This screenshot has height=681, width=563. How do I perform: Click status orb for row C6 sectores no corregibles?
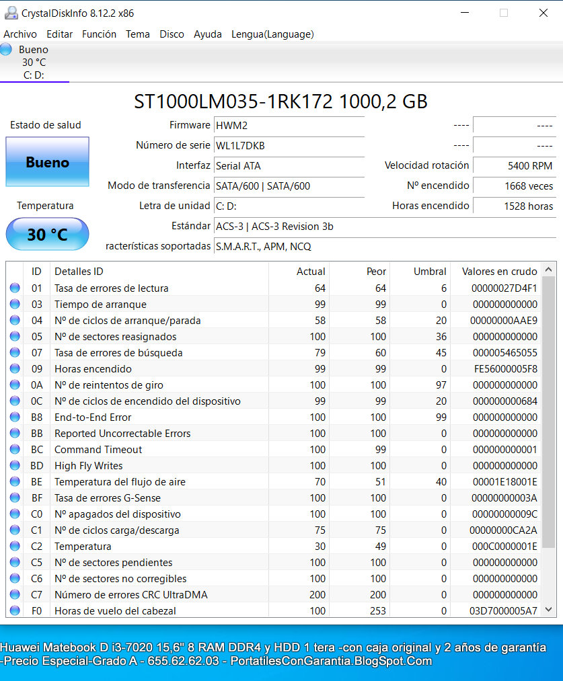tap(15, 577)
